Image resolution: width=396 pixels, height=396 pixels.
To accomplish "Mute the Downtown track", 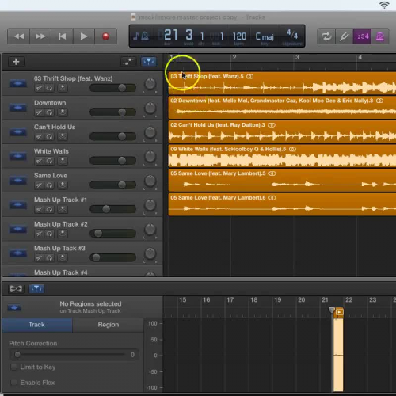I will click(39, 112).
